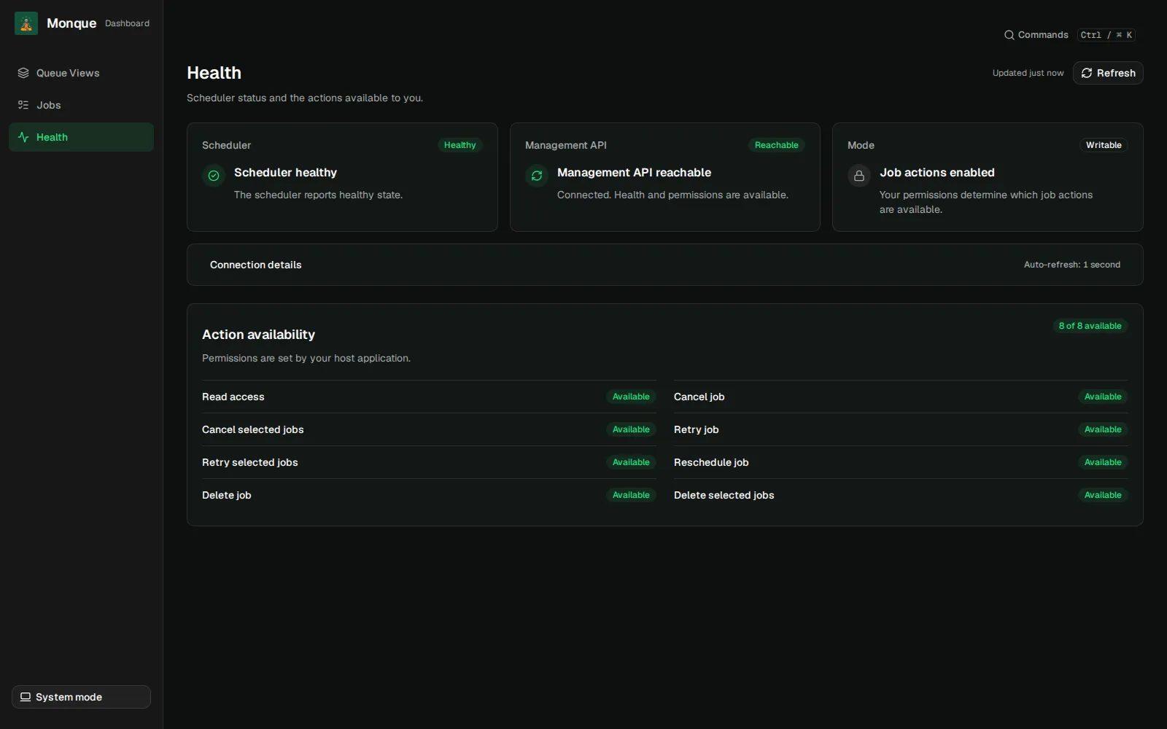Viewport: 1167px width, 729px height.
Task: Click the Monque brand name
Action: point(71,23)
